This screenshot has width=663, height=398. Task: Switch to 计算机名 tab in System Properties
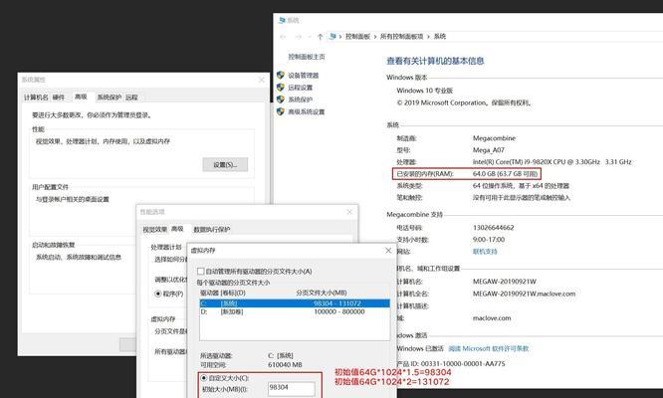[36, 98]
